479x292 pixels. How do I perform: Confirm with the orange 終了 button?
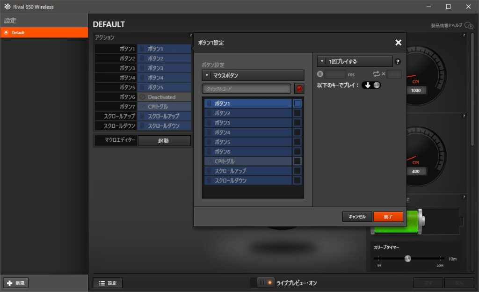388,217
